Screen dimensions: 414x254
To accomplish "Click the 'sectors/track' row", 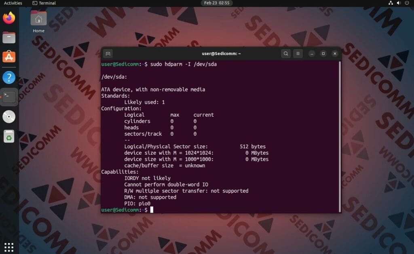I will coord(160,134).
